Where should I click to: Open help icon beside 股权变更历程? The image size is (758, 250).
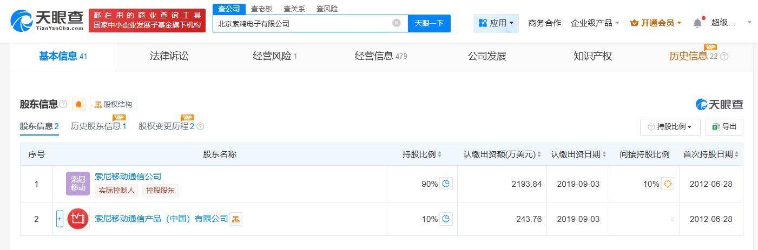[200, 126]
